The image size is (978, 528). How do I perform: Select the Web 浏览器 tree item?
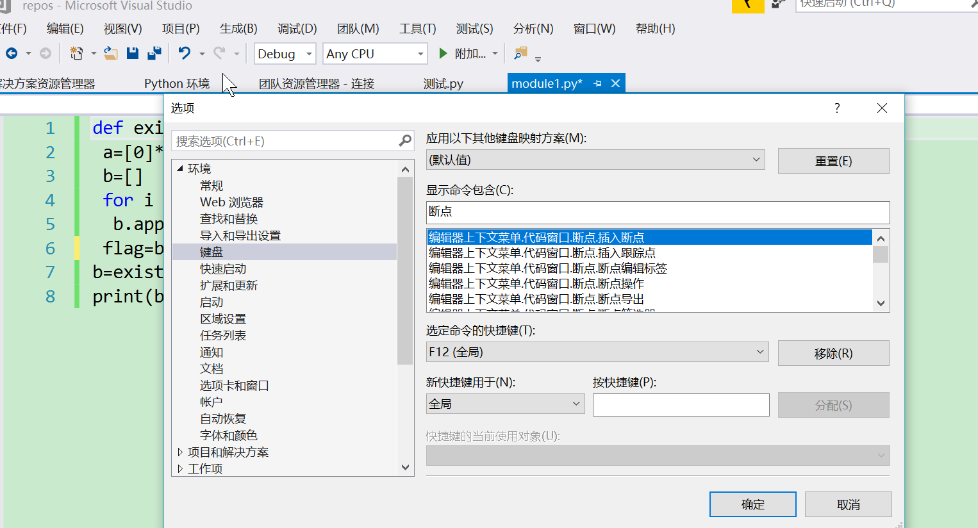[231, 202]
